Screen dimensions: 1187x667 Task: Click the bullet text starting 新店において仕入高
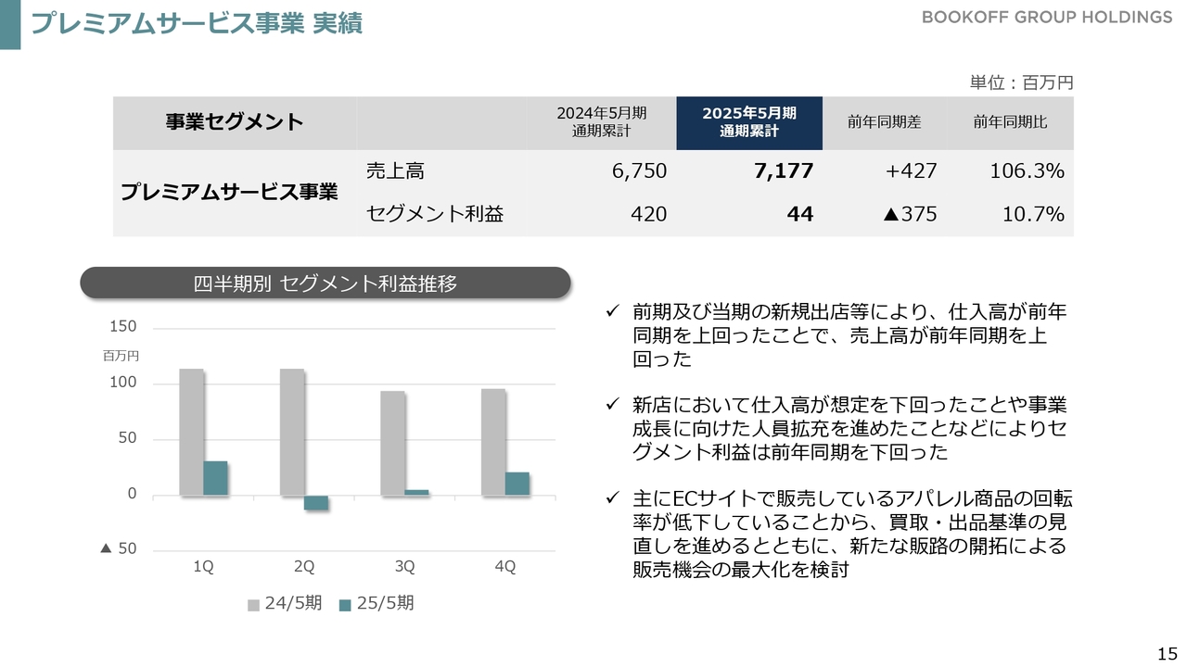pos(849,429)
